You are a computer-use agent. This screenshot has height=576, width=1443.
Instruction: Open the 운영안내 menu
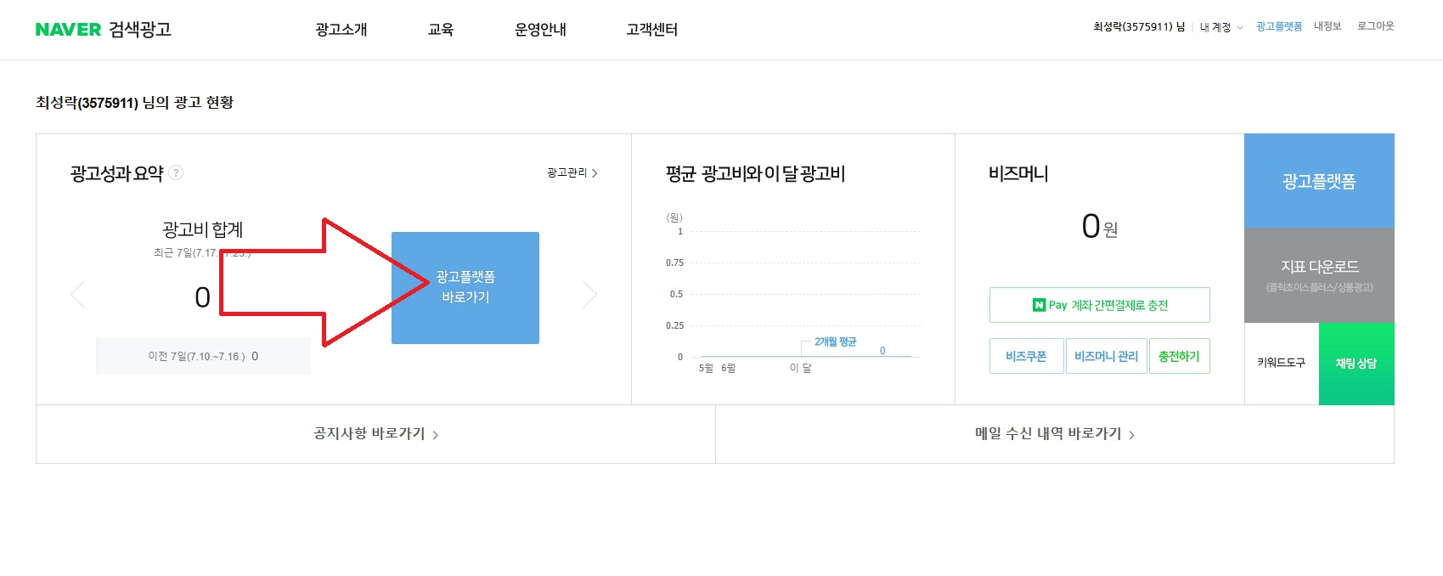(x=540, y=30)
